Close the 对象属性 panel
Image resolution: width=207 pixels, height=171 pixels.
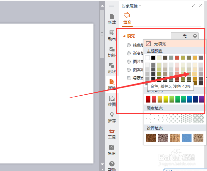[200, 6]
